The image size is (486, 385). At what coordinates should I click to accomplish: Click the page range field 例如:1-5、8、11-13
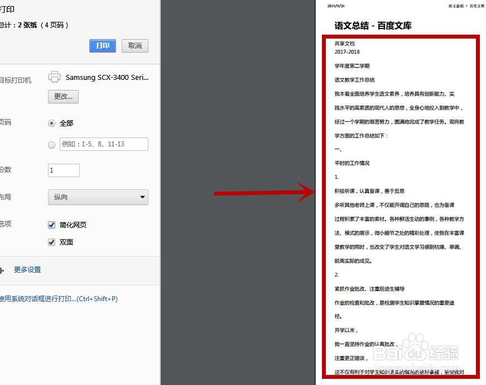104,144
